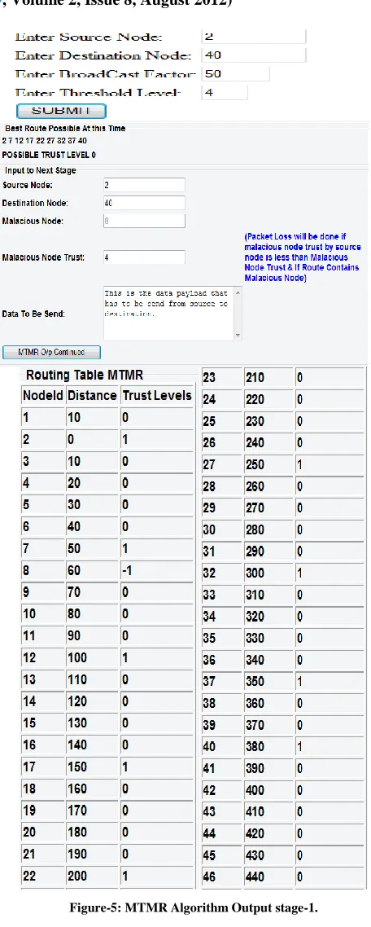Click distance 0 for node 2
The image size is (371, 927).
point(71,439)
